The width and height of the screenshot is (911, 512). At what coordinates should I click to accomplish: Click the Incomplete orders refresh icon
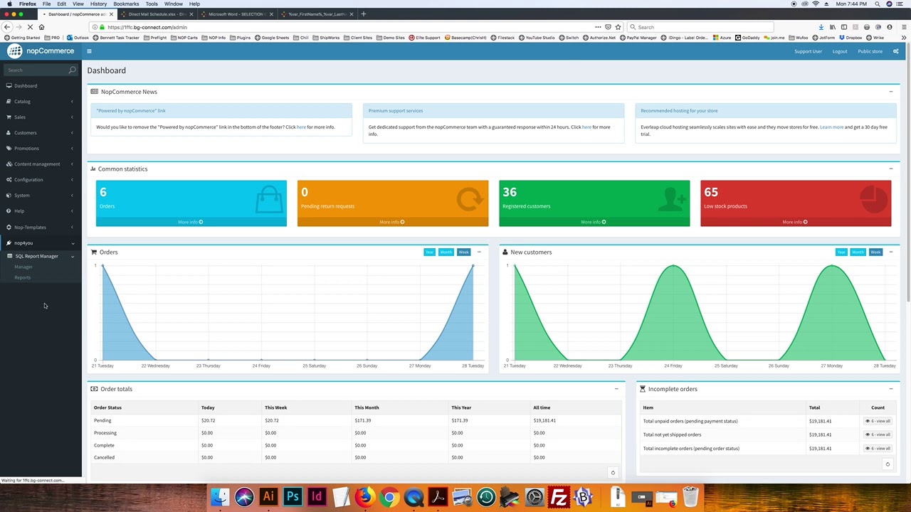888,464
